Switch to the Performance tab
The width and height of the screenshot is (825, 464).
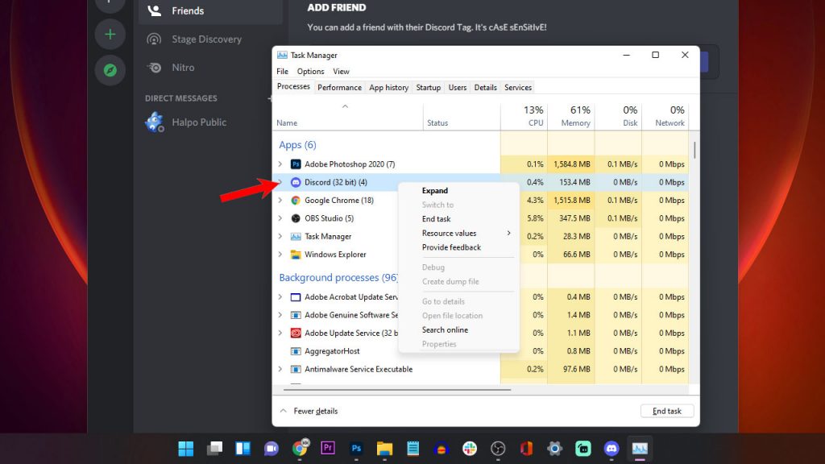(339, 87)
